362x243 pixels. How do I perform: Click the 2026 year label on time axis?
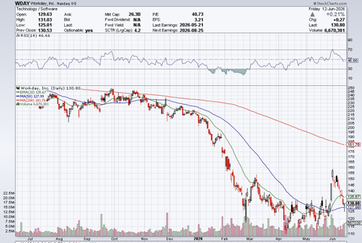pyautogui.click(x=198, y=238)
